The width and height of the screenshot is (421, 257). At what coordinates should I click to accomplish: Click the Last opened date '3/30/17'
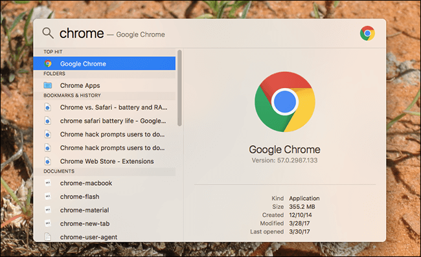tap(299, 232)
